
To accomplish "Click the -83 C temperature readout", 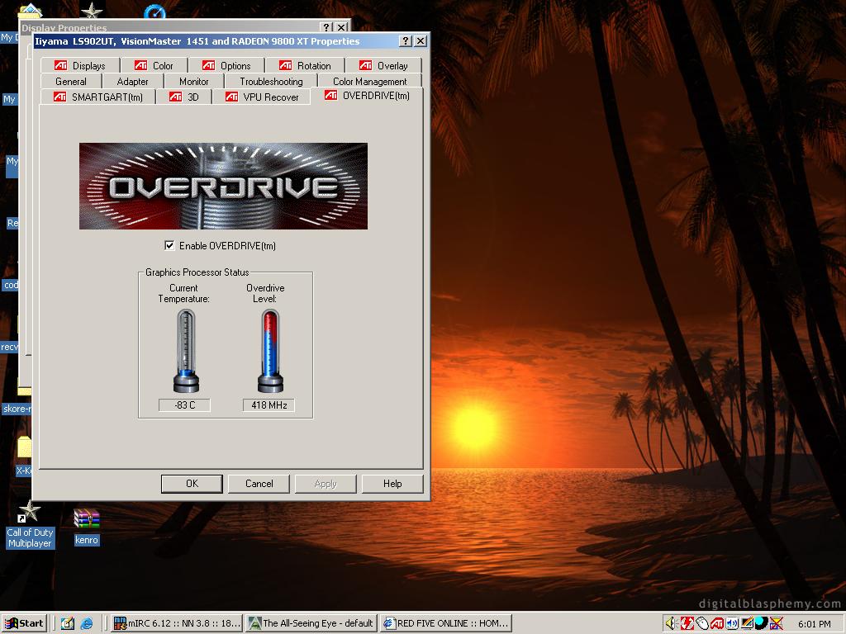I will (184, 405).
